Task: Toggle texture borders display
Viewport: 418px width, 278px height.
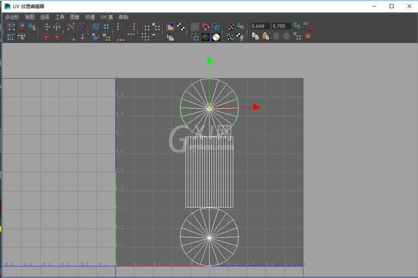Action: coord(195,37)
